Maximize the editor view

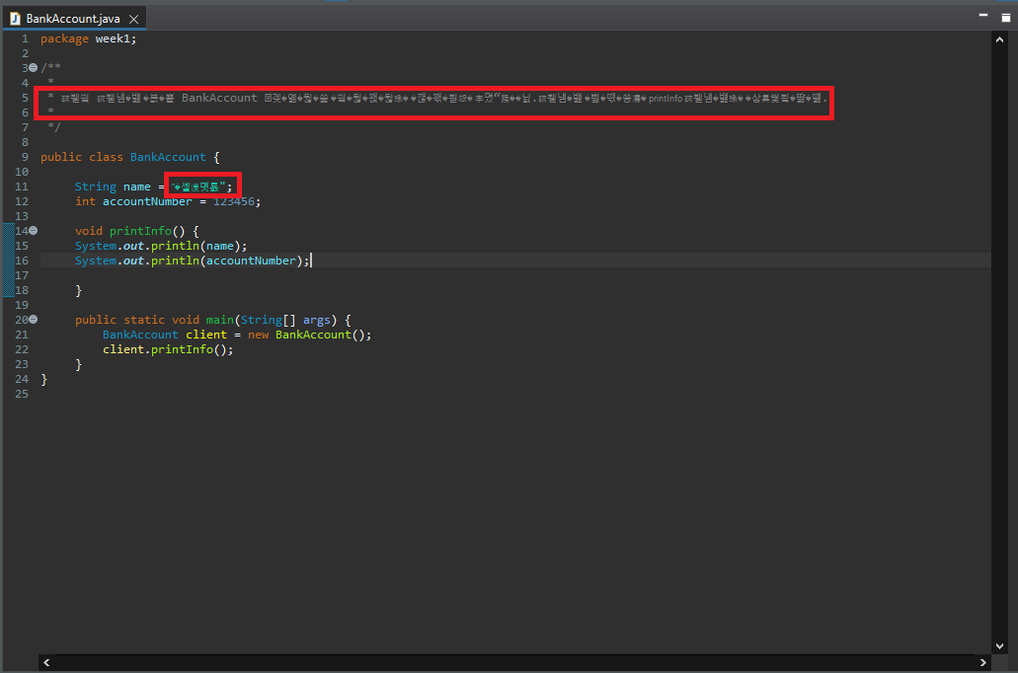pyautogui.click(x=1006, y=17)
